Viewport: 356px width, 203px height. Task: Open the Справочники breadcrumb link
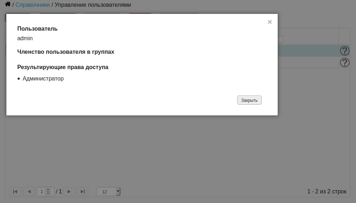tap(32, 5)
